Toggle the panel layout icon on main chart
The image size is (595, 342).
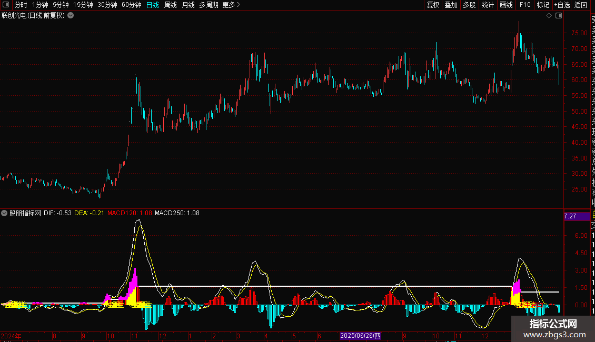[x=559, y=16]
